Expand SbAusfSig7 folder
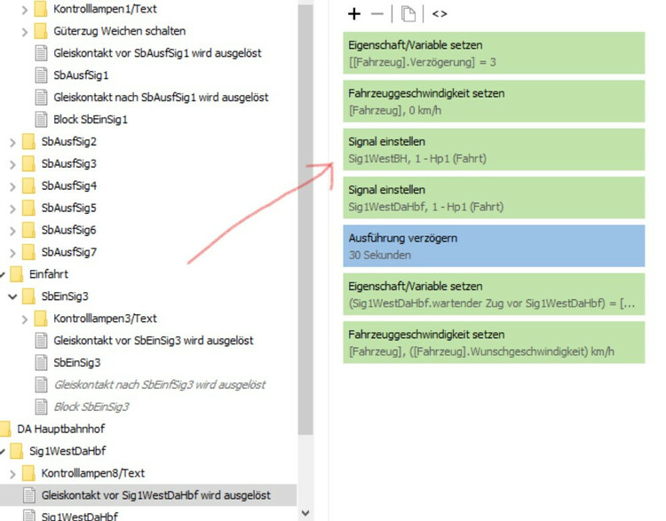The image size is (666, 521). pos(12,253)
